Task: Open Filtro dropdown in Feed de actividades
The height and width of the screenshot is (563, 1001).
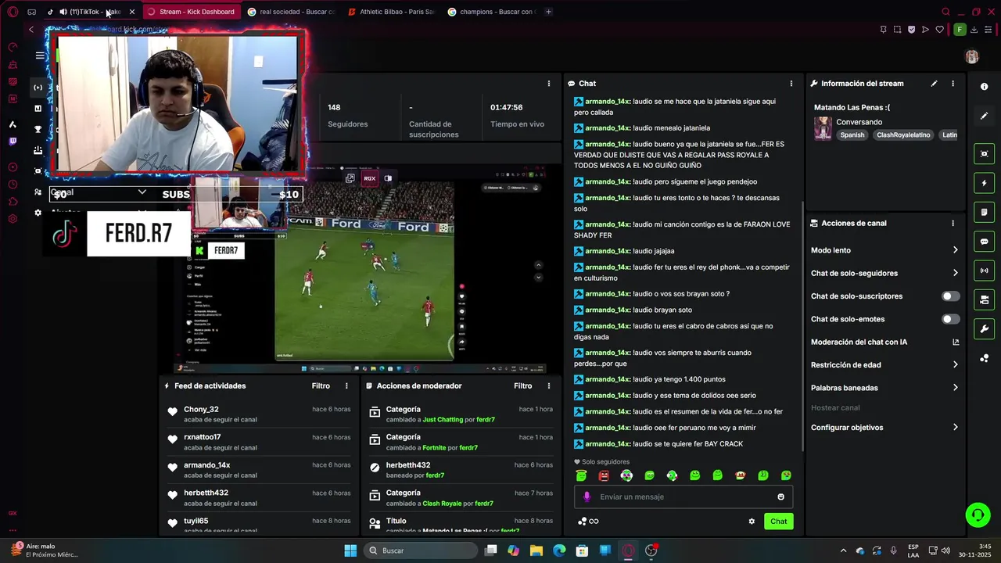Action: [321, 385]
